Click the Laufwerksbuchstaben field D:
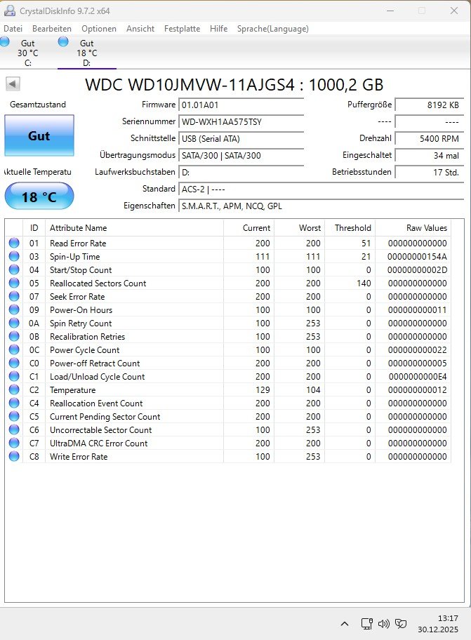Screen dimensions: 471x640 point(241,172)
